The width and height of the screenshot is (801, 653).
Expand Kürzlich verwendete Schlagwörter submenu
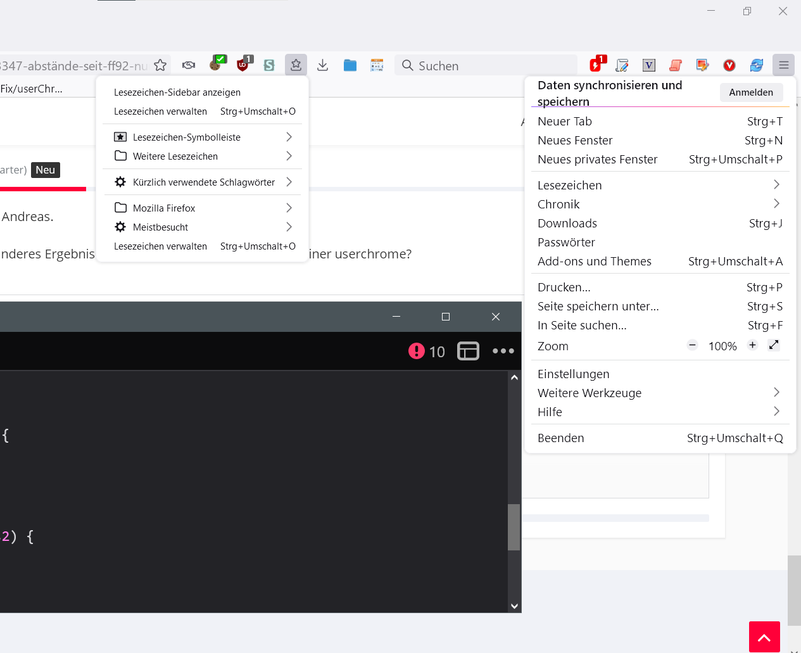coord(202,182)
